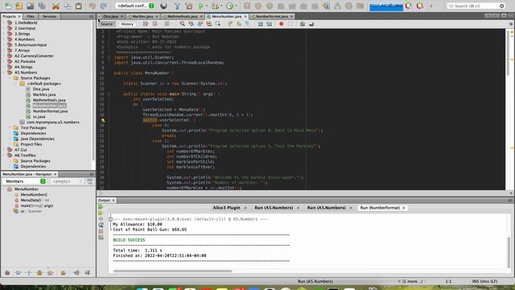This screenshot has height=290, width=515.
Task: Open the Run Project dropdown arrow
Action: tap(207, 6)
